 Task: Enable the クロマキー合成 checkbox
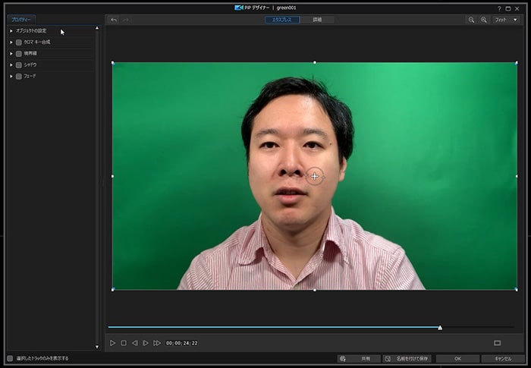[19, 42]
